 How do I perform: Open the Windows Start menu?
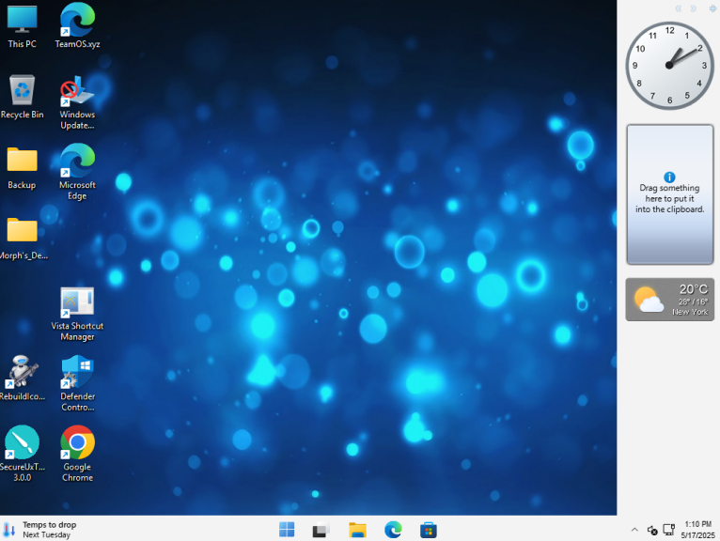point(287,530)
